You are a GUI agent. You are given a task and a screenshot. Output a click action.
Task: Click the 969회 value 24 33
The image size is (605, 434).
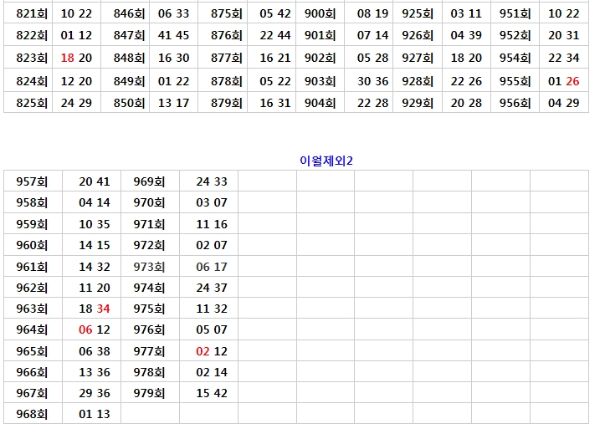point(212,181)
